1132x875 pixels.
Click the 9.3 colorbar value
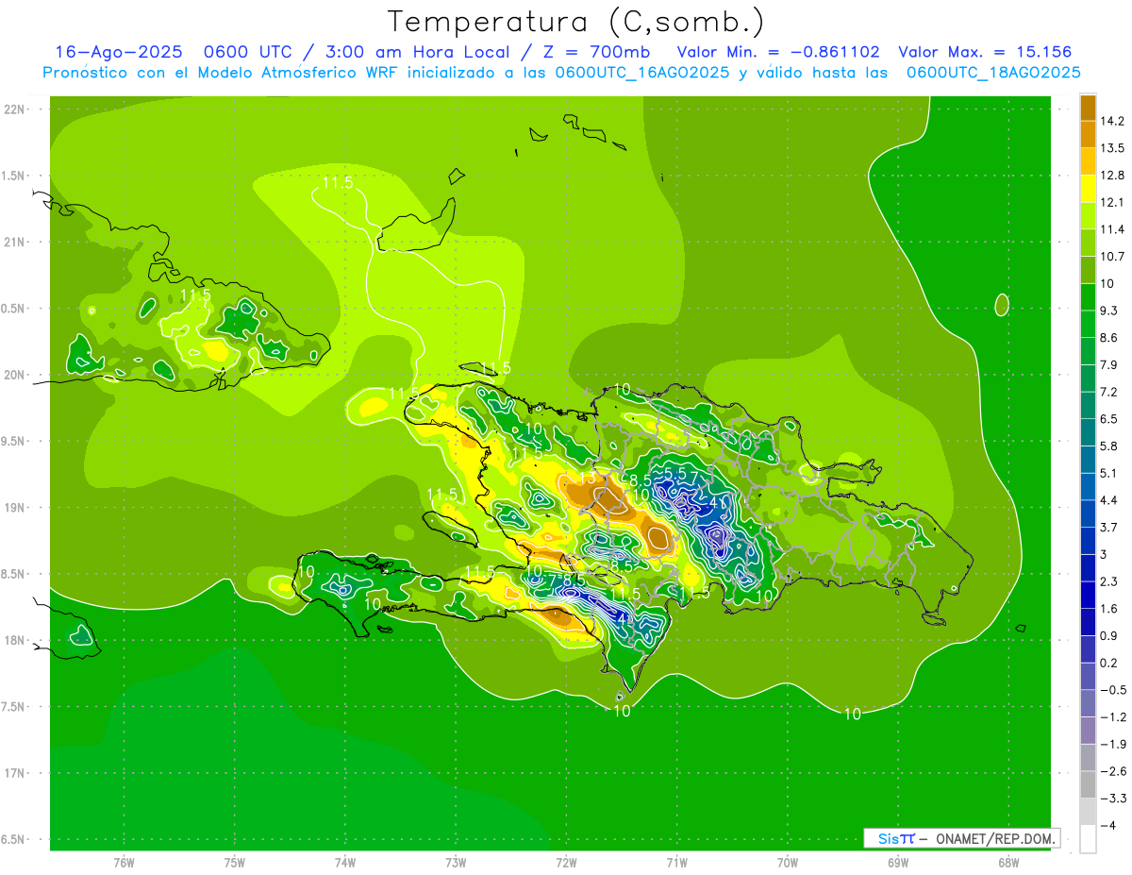pos(1109,311)
